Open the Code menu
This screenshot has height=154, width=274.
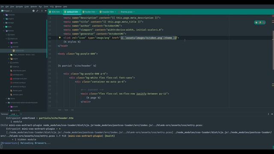27,7
